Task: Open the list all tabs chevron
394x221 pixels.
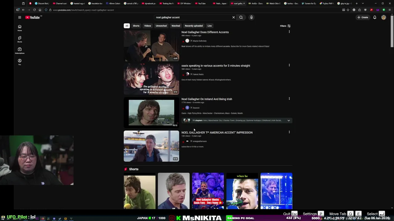Action: click(x=363, y=3)
